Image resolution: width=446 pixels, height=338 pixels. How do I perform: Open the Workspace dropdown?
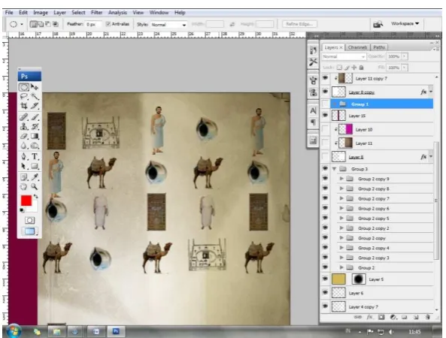tap(405, 23)
